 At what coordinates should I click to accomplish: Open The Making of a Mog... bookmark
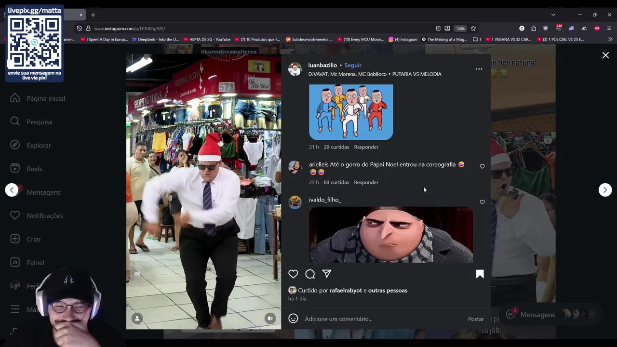(444, 40)
